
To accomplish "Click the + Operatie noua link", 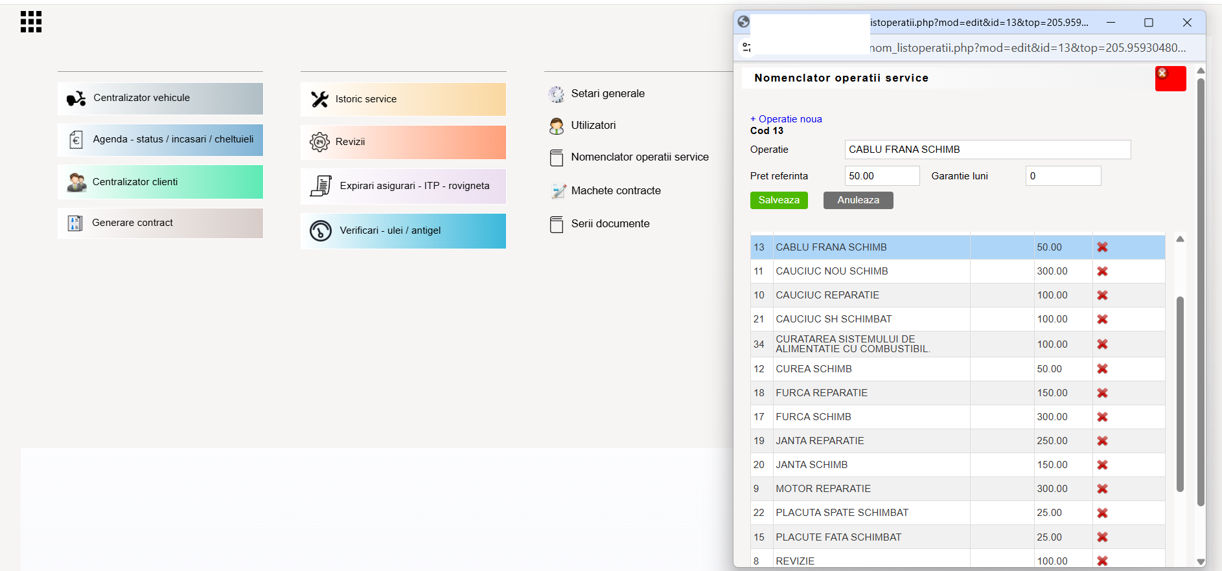I will click(x=786, y=119).
